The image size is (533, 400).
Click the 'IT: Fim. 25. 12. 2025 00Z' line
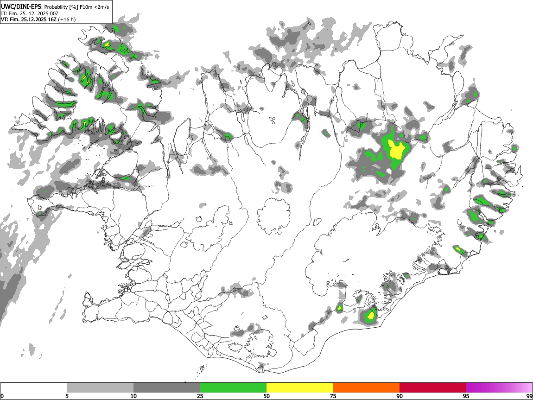point(30,13)
